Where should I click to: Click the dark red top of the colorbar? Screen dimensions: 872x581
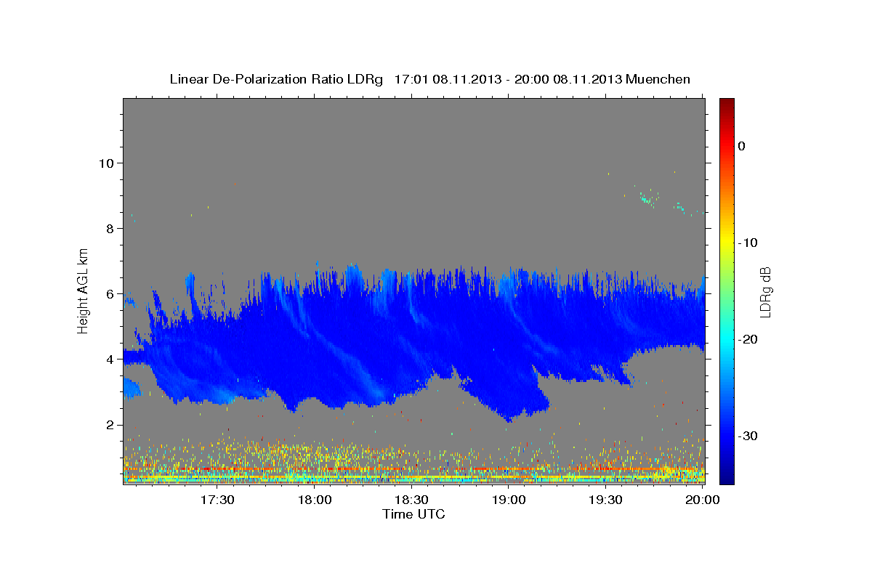point(727,105)
